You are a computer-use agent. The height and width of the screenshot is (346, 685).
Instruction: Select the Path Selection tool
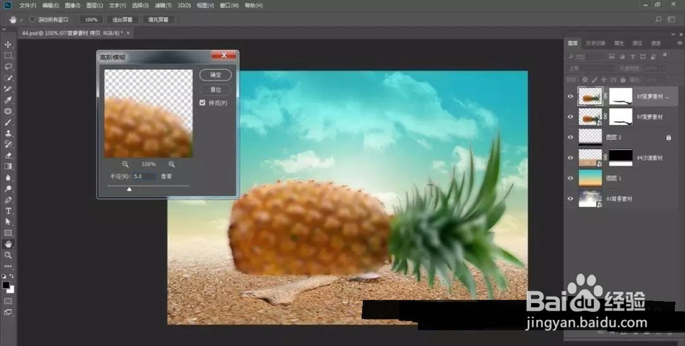(x=8, y=222)
